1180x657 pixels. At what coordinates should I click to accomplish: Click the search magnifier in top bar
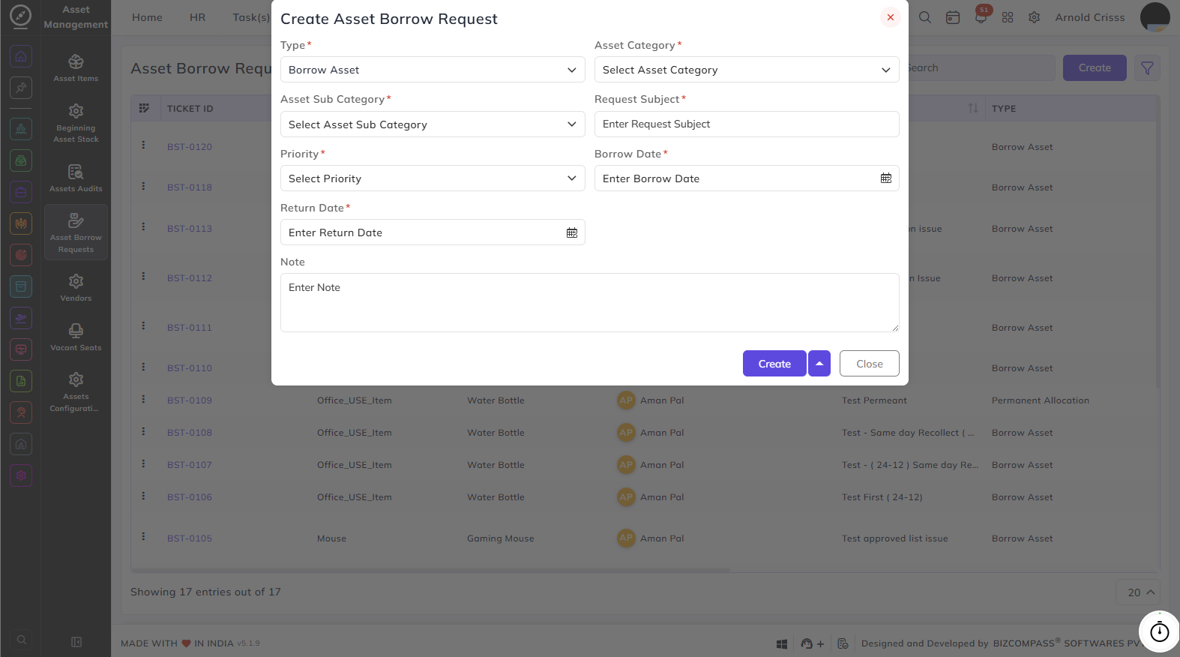[x=925, y=17]
